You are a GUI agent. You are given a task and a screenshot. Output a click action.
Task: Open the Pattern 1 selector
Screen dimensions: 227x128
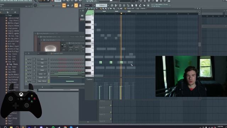[101, 5]
